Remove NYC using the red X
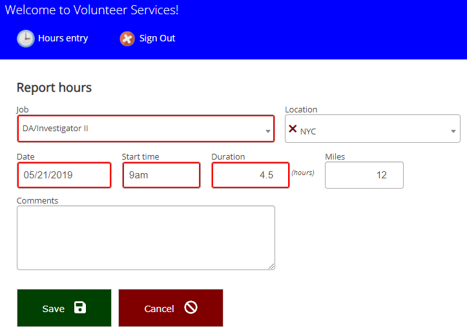This screenshot has width=467, height=336. click(293, 129)
